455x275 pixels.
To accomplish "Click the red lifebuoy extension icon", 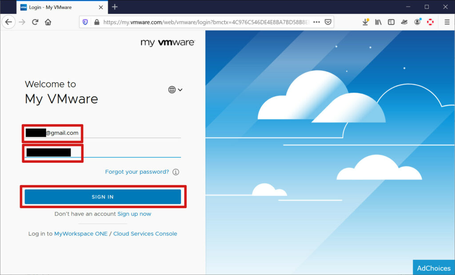I will pos(430,22).
